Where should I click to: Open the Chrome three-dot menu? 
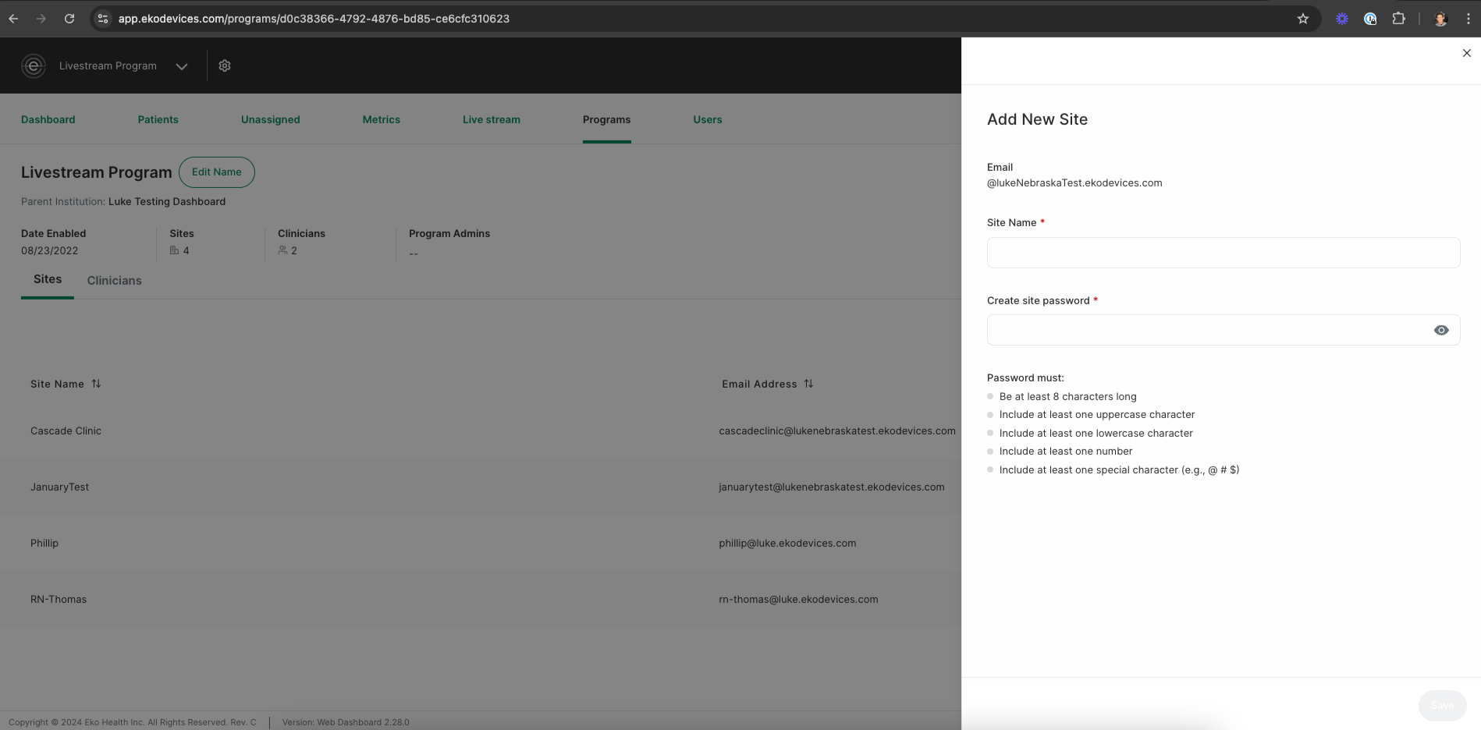(x=1468, y=19)
